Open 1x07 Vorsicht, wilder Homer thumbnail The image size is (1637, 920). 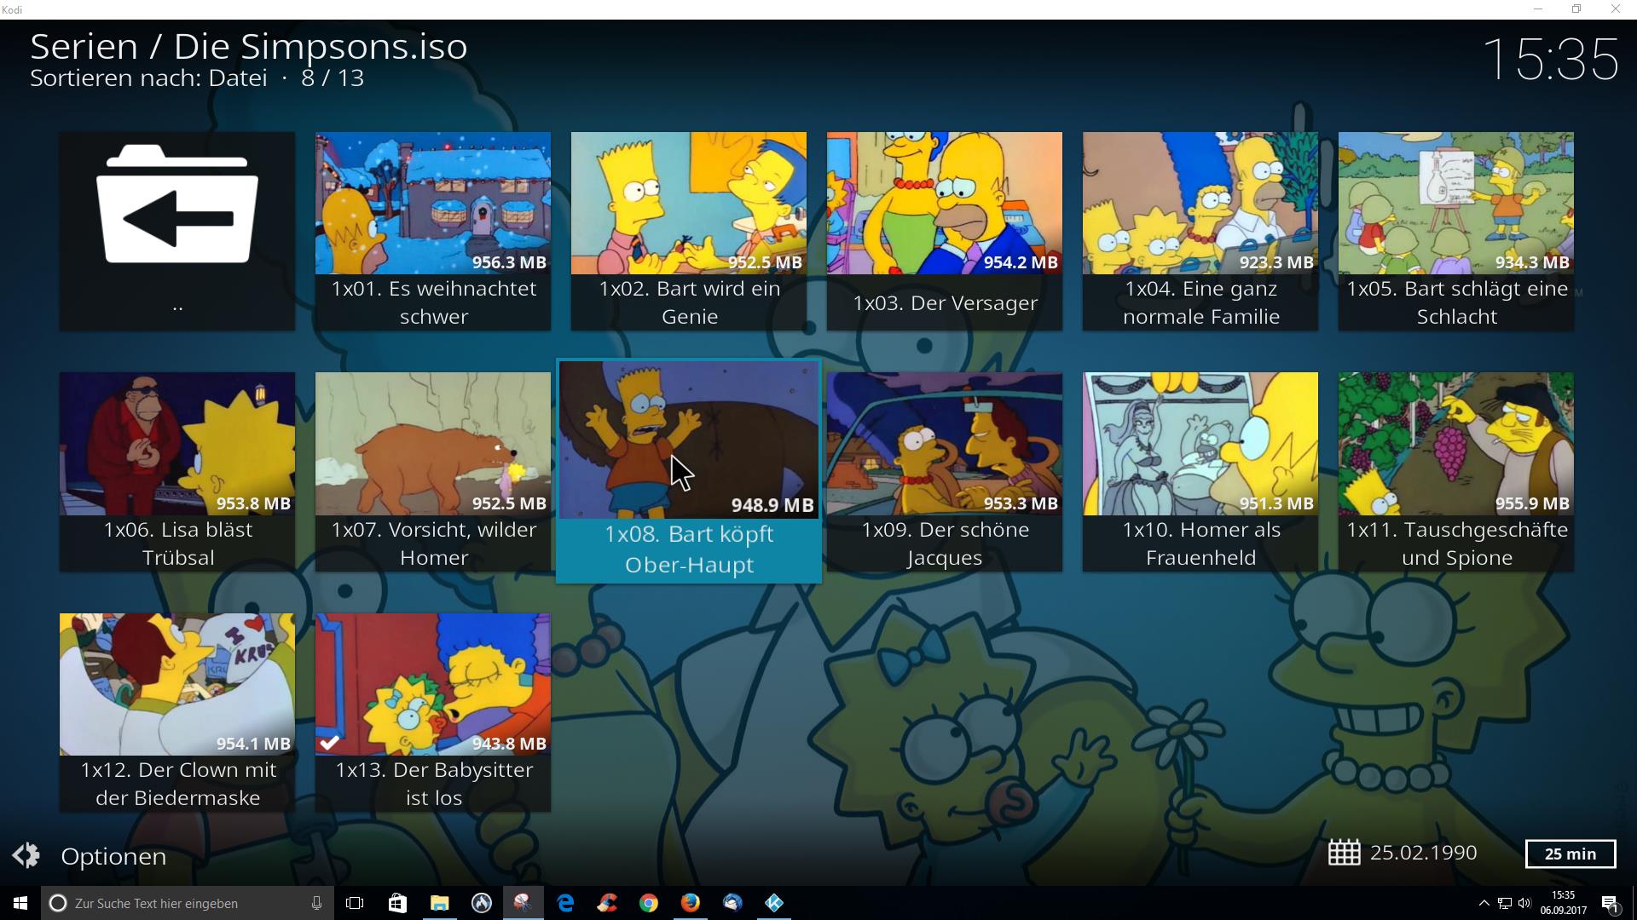pos(433,444)
